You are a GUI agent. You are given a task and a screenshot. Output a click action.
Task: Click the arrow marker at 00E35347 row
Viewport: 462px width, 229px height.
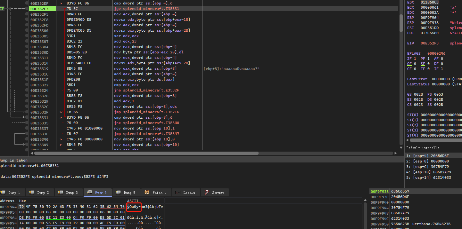[61, 145]
